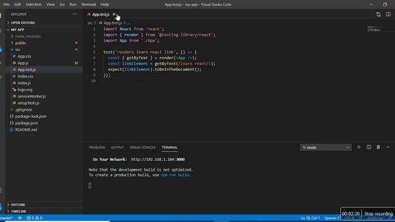Create a new terminal with plus icon

tap(359, 147)
